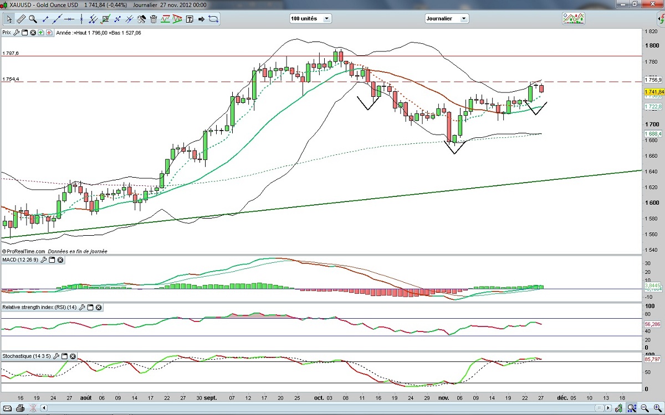Select the text annotation tool
This screenshot has width=665, height=415.
coord(190,19)
